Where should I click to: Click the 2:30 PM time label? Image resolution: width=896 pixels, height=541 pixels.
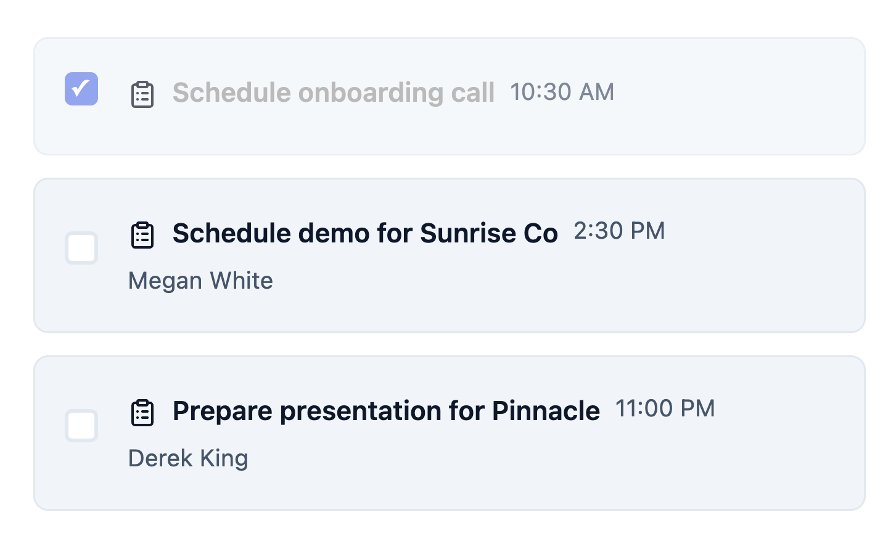pyautogui.click(x=619, y=231)
